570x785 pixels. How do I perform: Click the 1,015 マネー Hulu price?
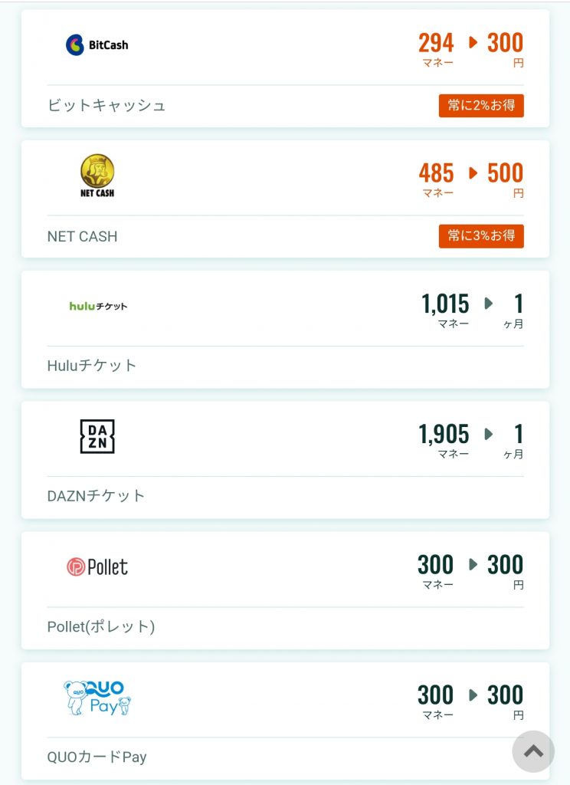pyautogui.click(x=445, y=310)
